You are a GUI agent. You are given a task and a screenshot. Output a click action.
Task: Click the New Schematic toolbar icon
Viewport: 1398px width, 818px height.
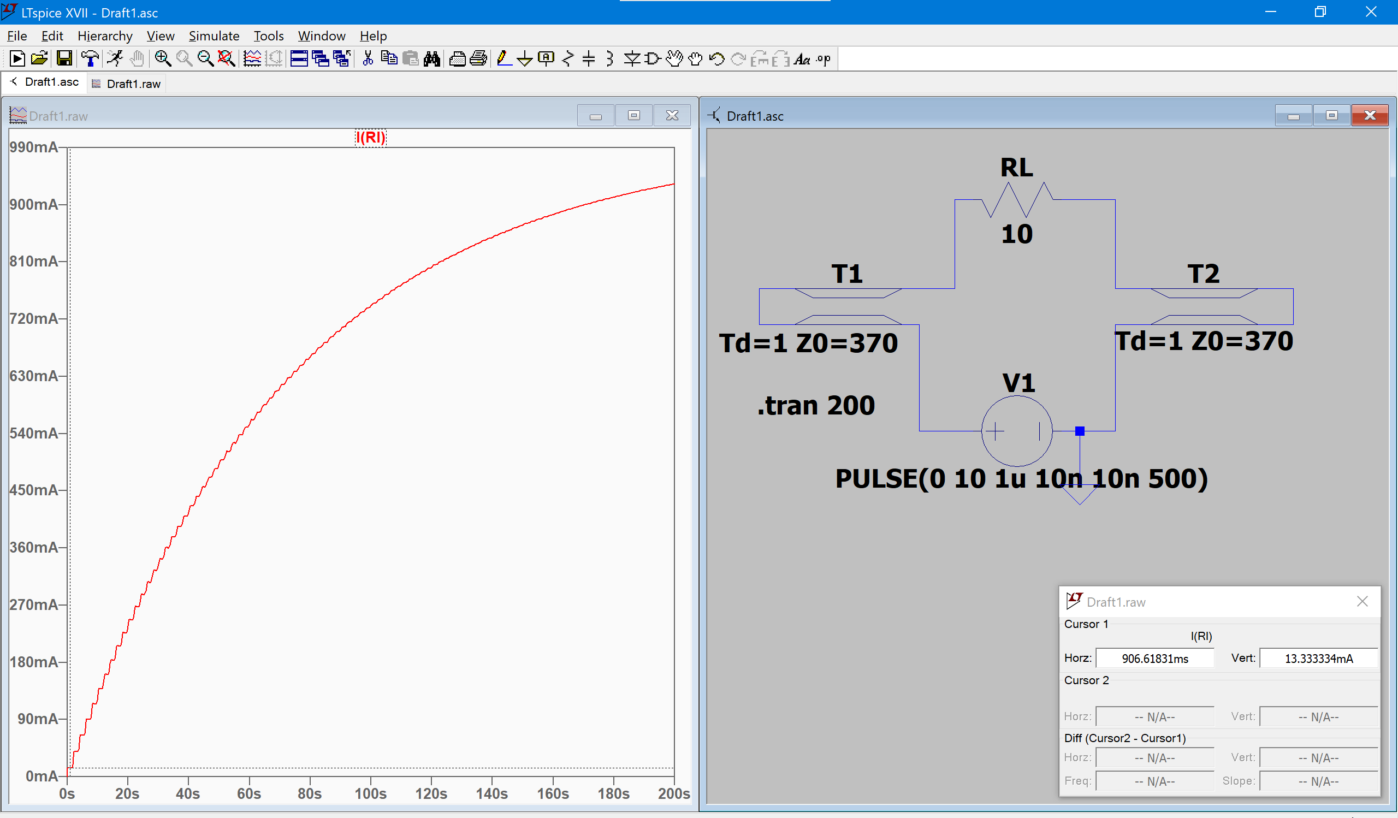click(17, 58)
